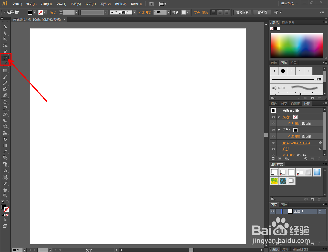Open the 效果(C) menu
Image resolution: width=328 pixels, height=252 pixels.
(x=90, y=4)
